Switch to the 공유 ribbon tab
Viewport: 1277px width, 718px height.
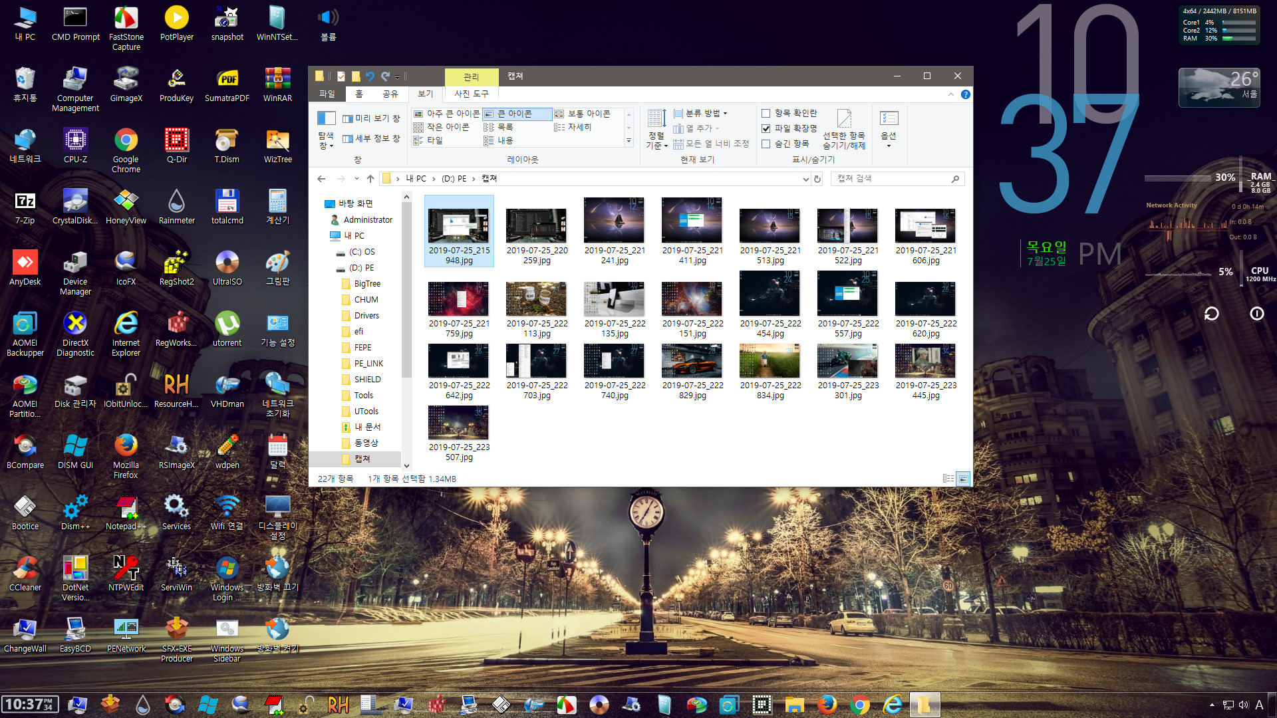[390, 94]
